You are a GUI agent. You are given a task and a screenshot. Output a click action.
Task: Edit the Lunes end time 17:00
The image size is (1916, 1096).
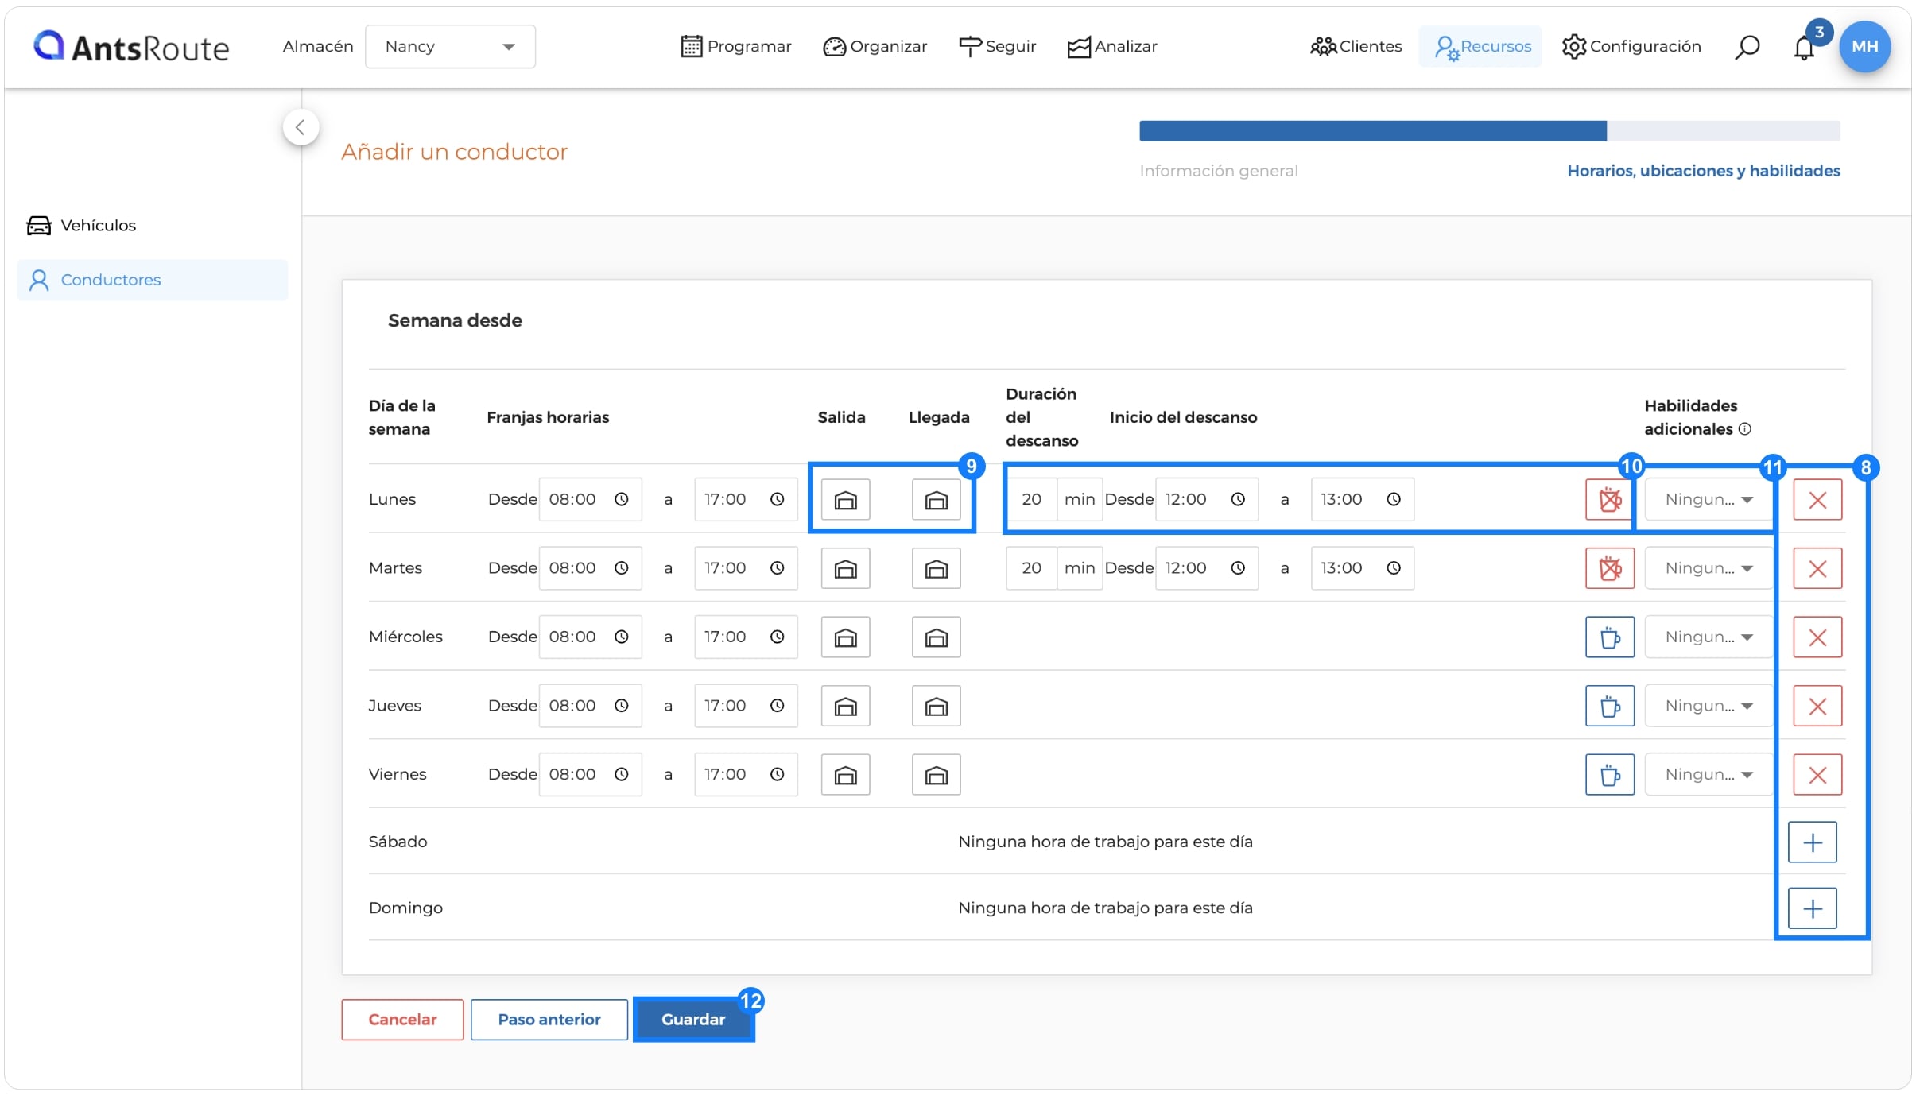pyautogui.click(x=746, y=500)
